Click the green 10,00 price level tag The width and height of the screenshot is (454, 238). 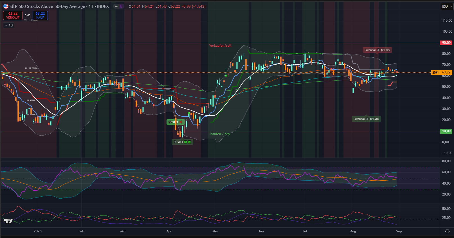pyautogui.click(x=446, y=131)
